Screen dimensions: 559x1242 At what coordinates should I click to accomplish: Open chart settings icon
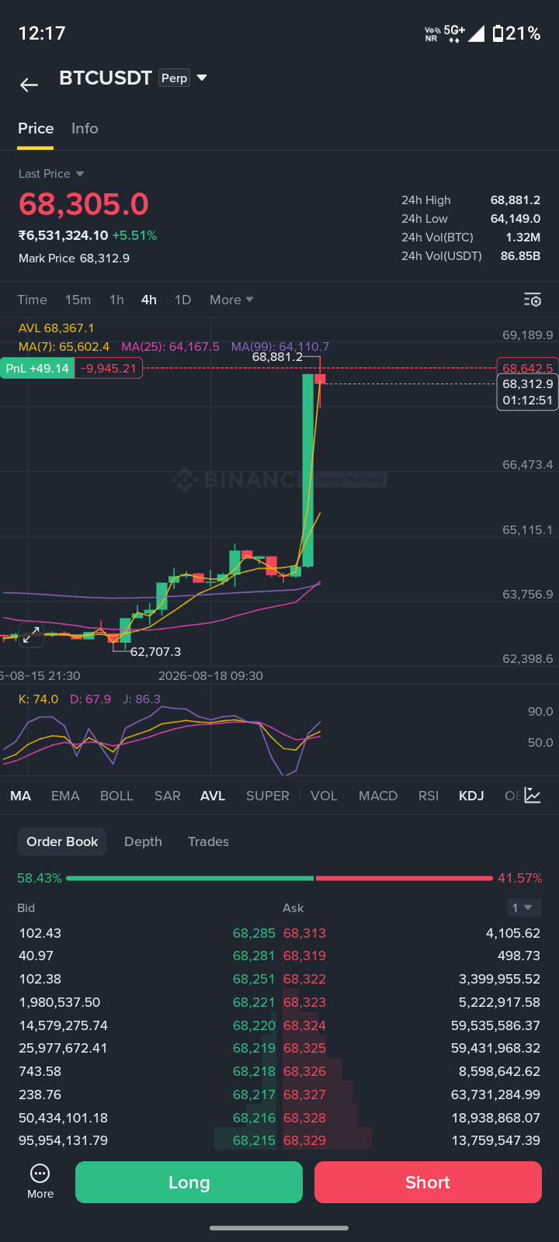pyautogui.click(x=533, y=300)
